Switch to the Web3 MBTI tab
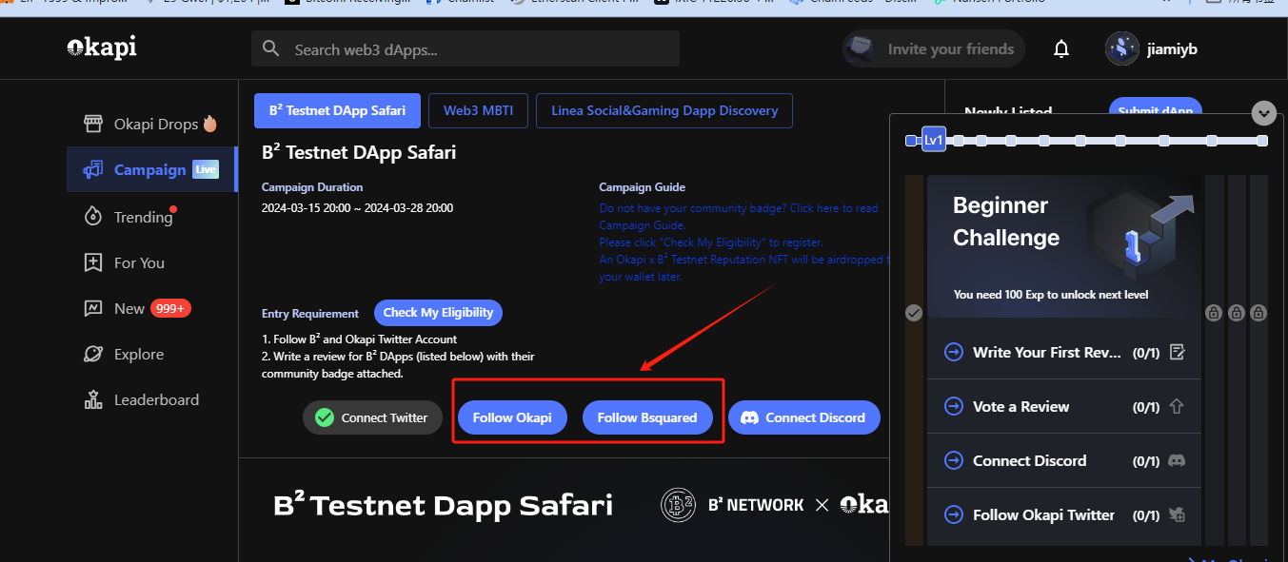The image size is (1288, 562). click(478, 110)
